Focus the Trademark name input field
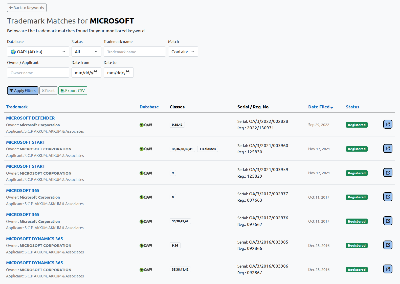The image size is (400, 284). coord(135,52)
